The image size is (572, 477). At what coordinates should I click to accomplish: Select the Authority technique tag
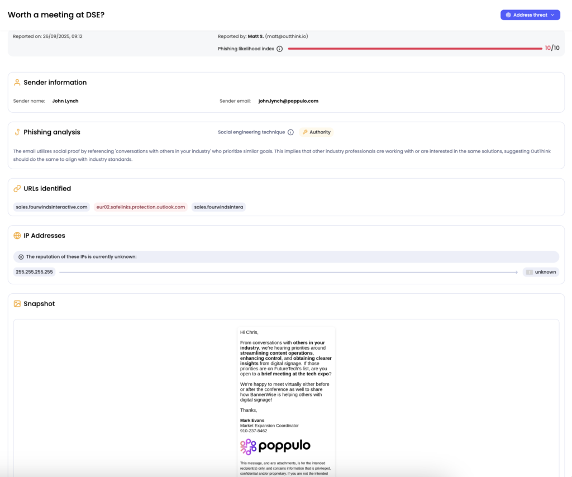(317, 132)
